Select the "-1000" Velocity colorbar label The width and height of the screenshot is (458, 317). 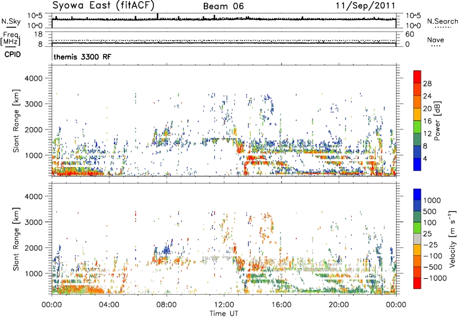435,278
